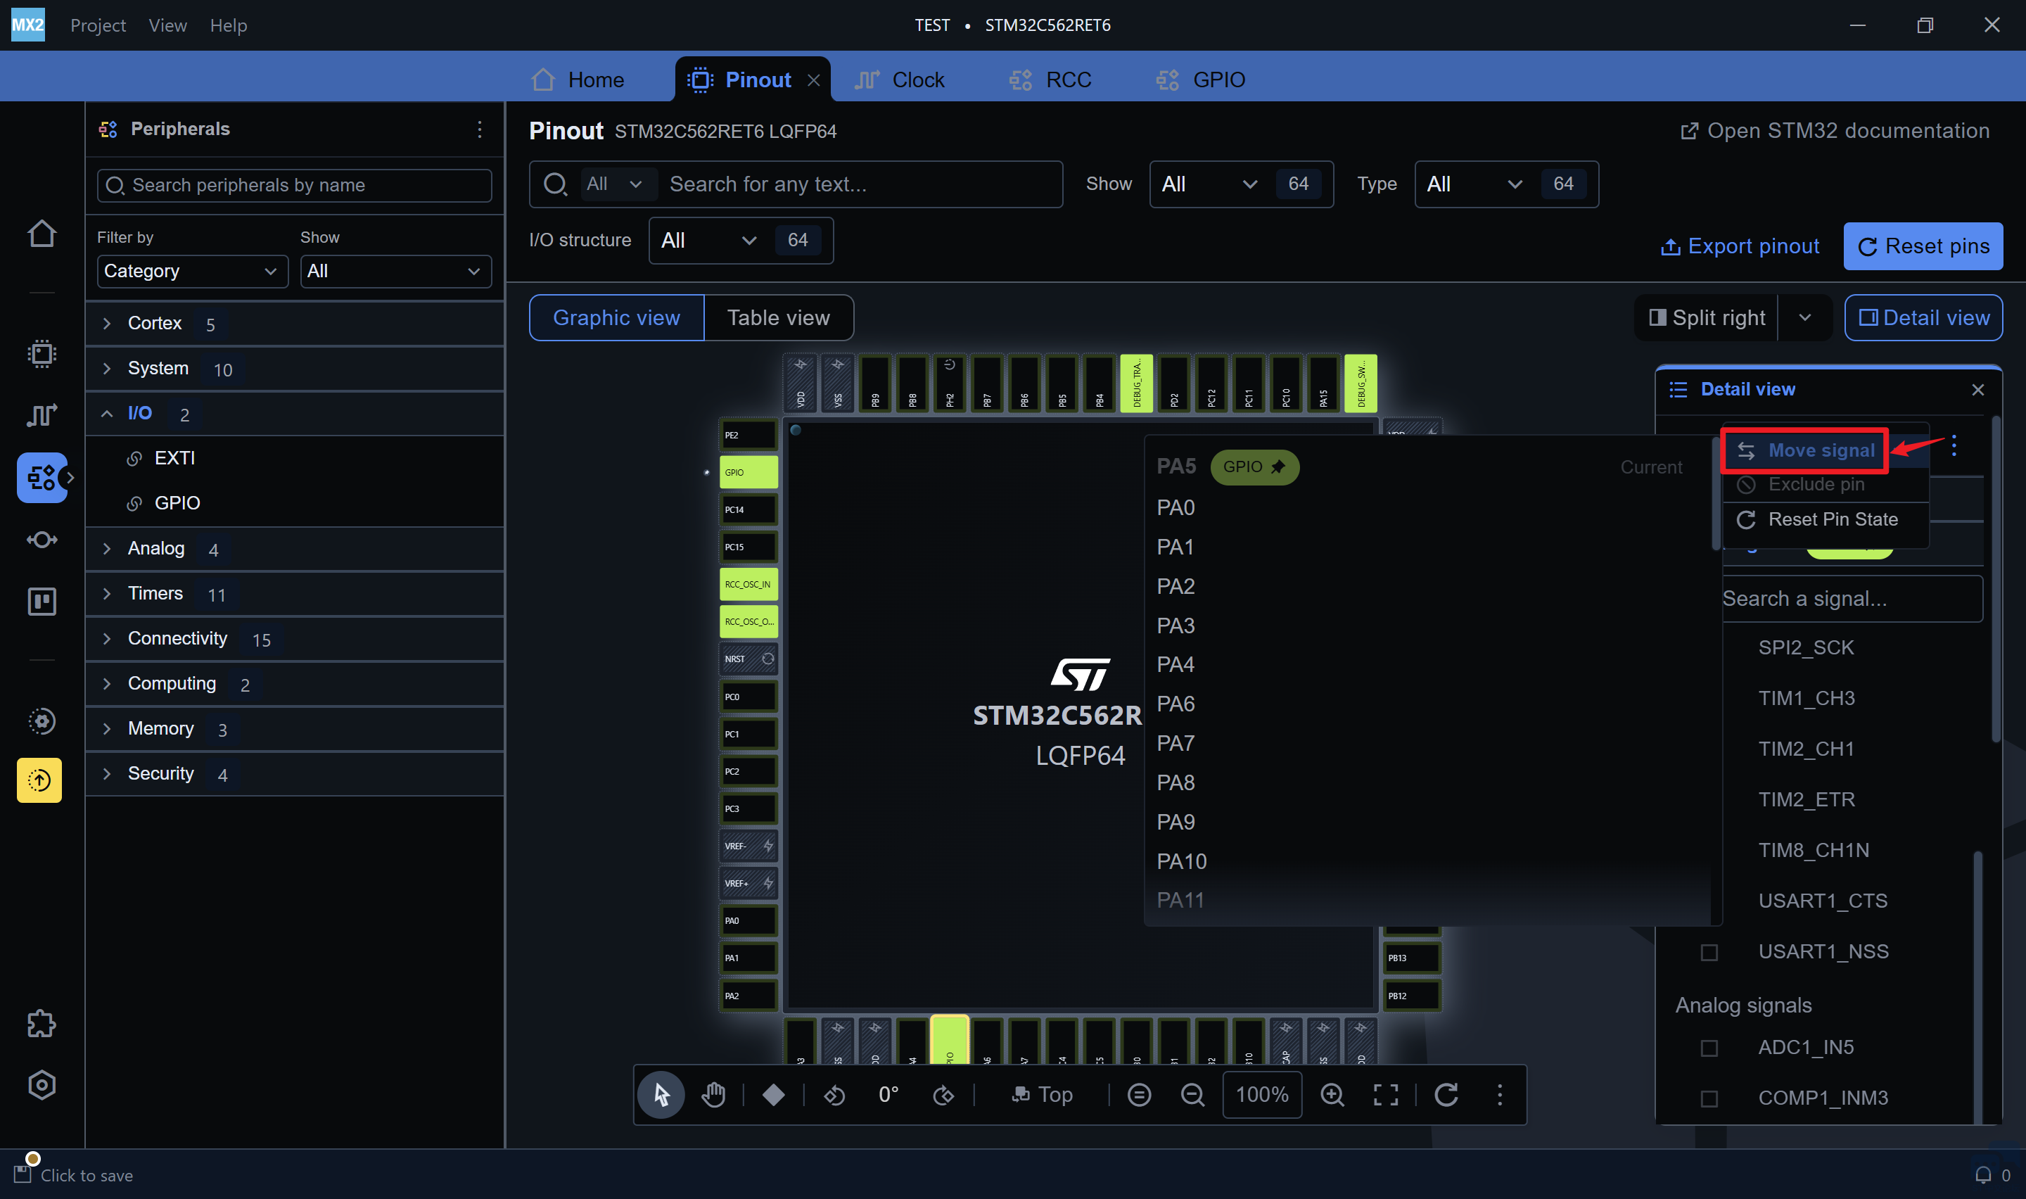The width and height of the screenshot is (2026, 1199).
Task: Click the save icon in the status bar
Action: (23, 1174)
